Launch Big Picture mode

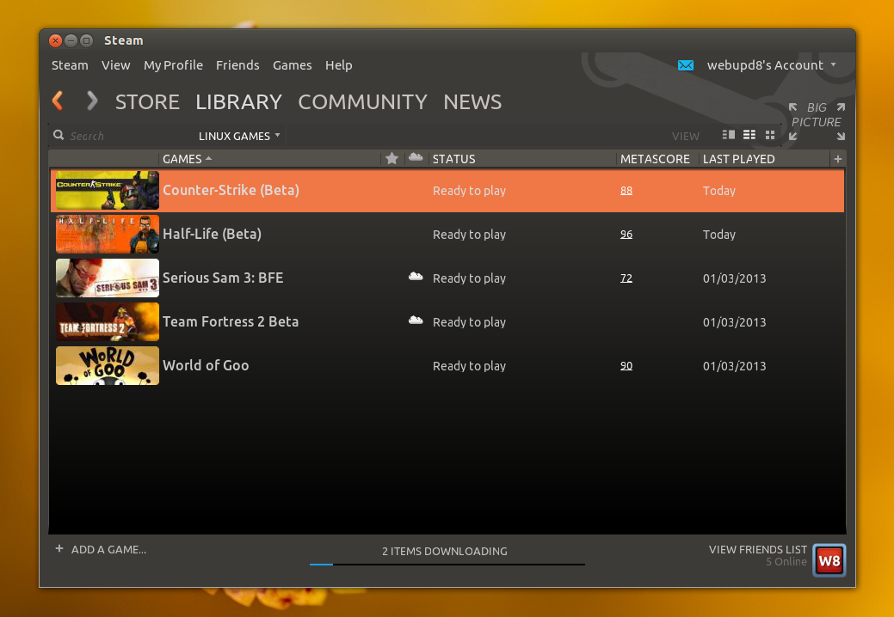tap(817, 120)
